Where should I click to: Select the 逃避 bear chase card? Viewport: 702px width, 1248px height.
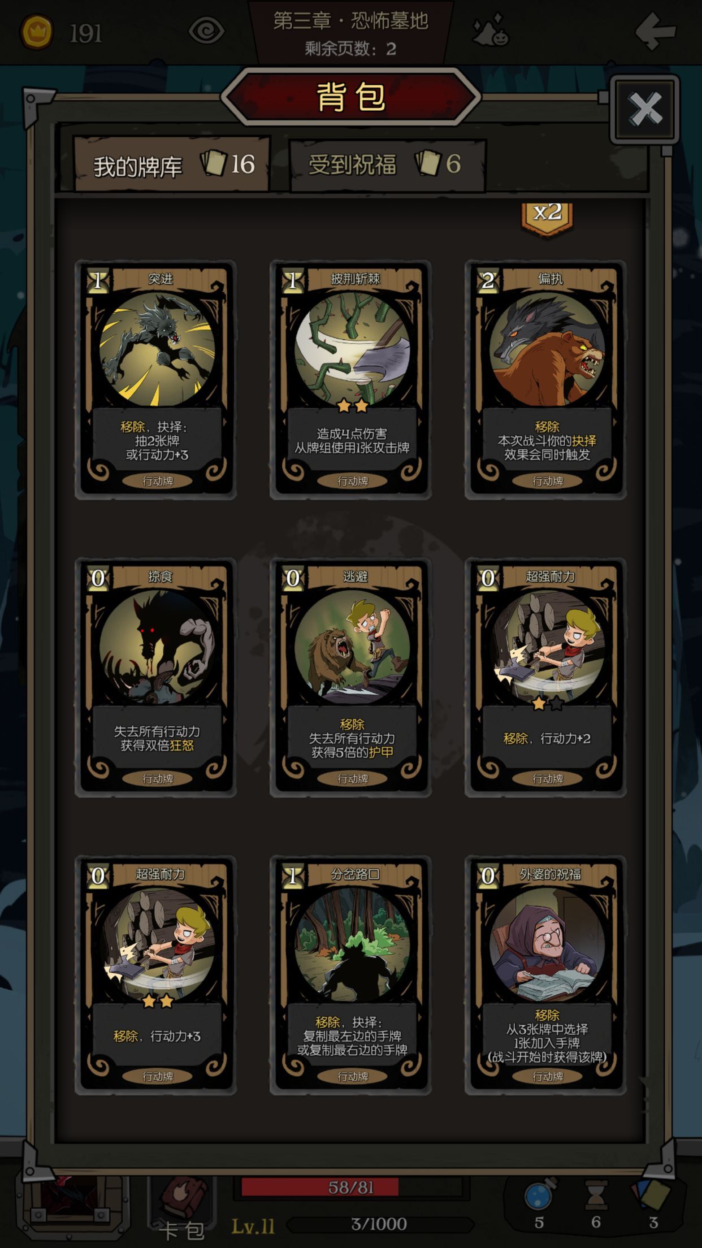click(x=351, y=678)
